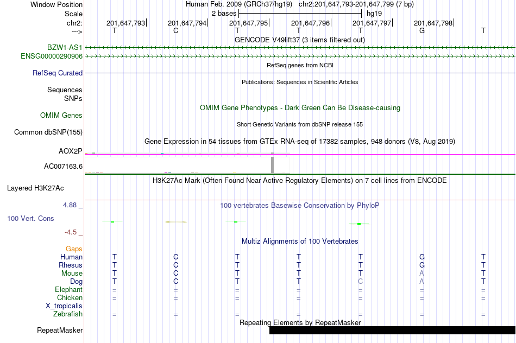Select the Zebrafish alignment row label
The height and width of the screenshot is (343, 516).
click(x=68, y=314)
